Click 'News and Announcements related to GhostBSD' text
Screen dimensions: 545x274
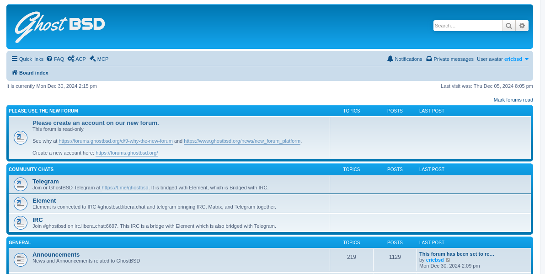(86, 261)
